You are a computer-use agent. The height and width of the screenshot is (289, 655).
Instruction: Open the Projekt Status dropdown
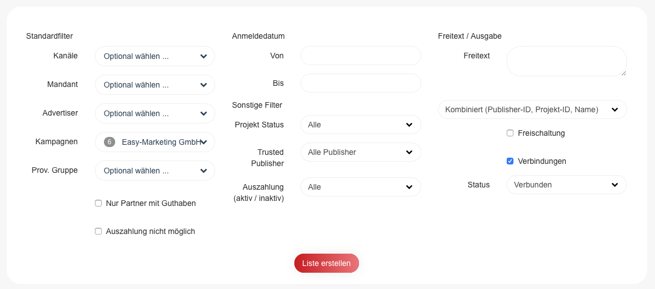[x=361, y=125]
